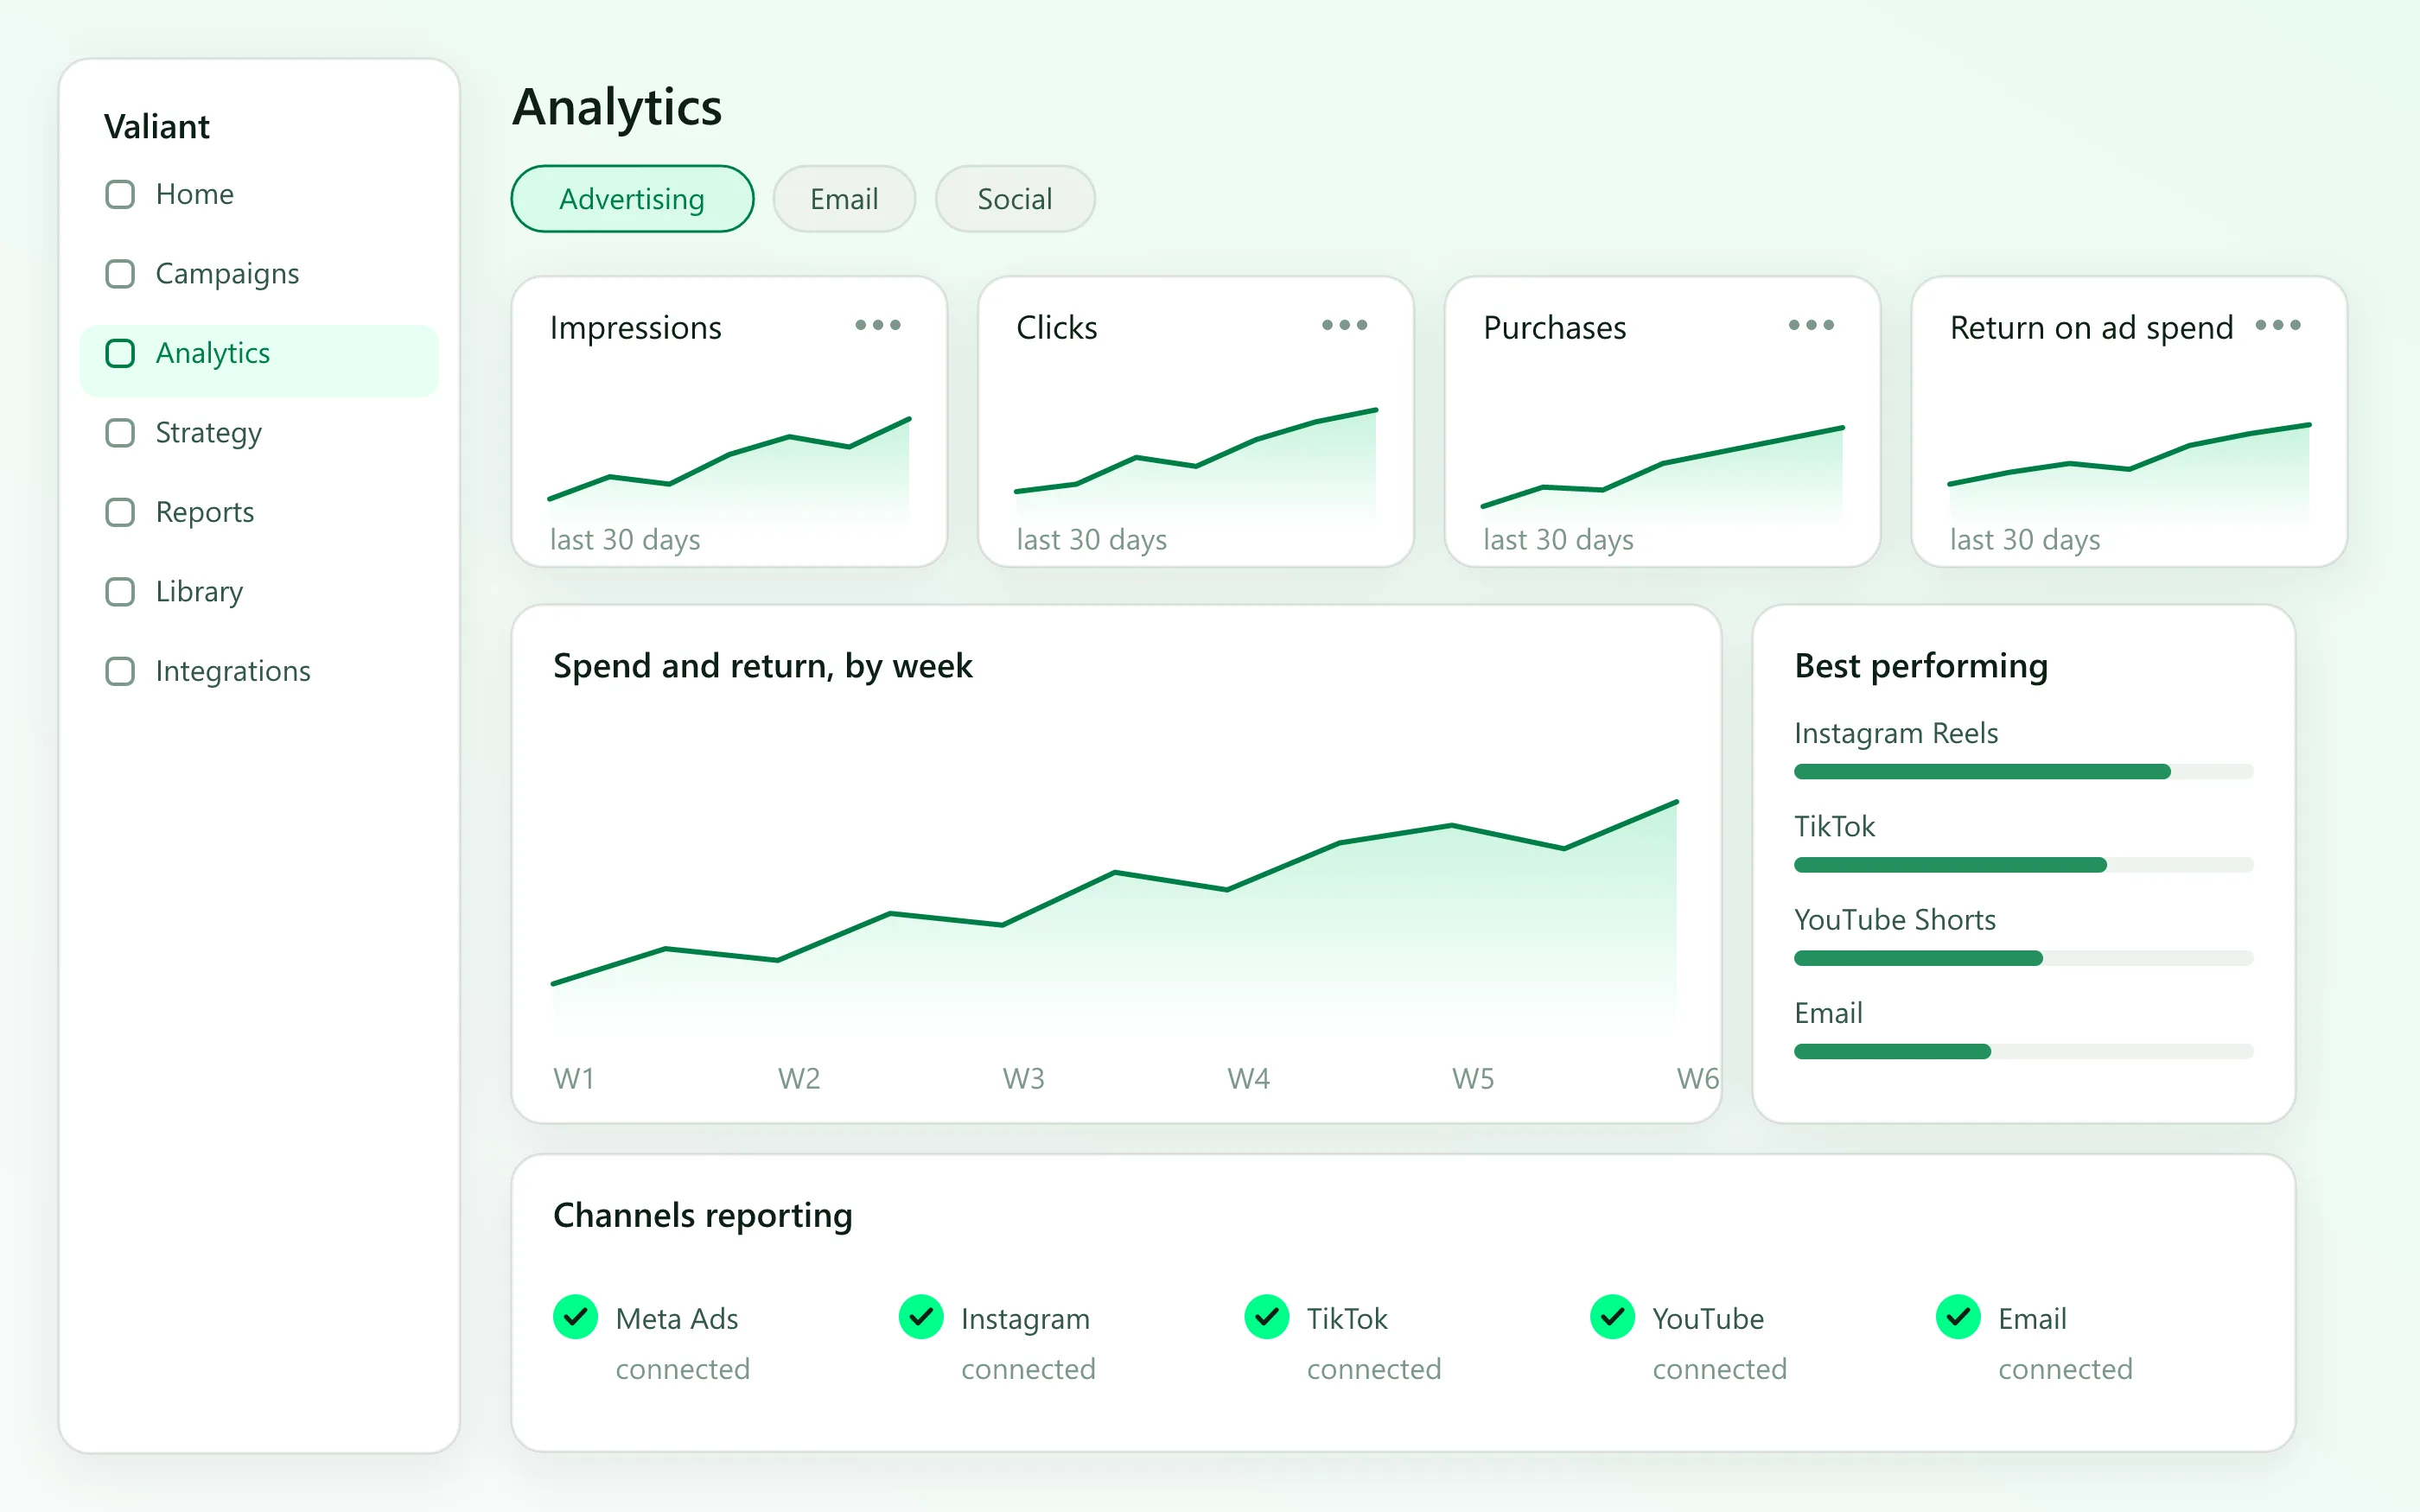The image size is (2420, 1512).
Task: Click the Instagram connected checkmark icon
Action: [x=921, y=1317]
